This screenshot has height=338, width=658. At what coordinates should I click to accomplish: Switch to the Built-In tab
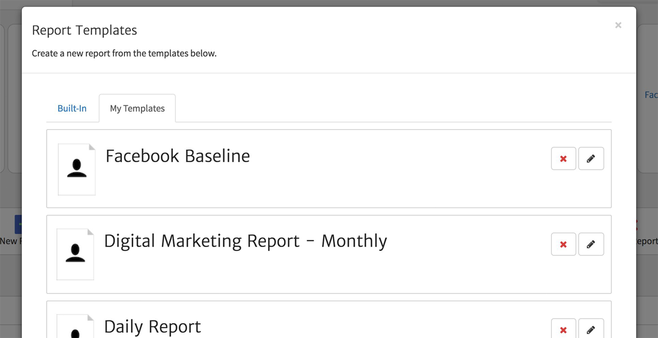tap(72, 108)
